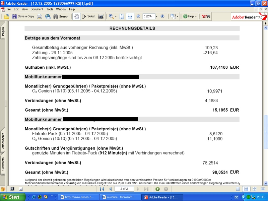This screenshot has width=268, height=201.
Task: Click the zoom out minus button
Action: coord(138,16)
